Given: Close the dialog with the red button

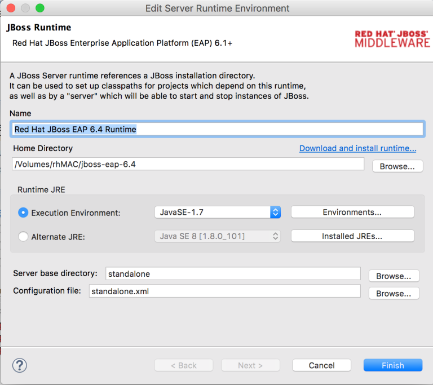Looking at the screenshot, I should 11,8.
